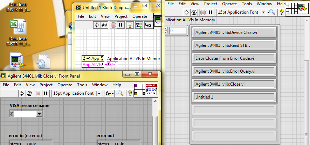Open Operate menu in Block Diagram window
Image resolution: width=310 pixels, height=145 pixels.
140,16
